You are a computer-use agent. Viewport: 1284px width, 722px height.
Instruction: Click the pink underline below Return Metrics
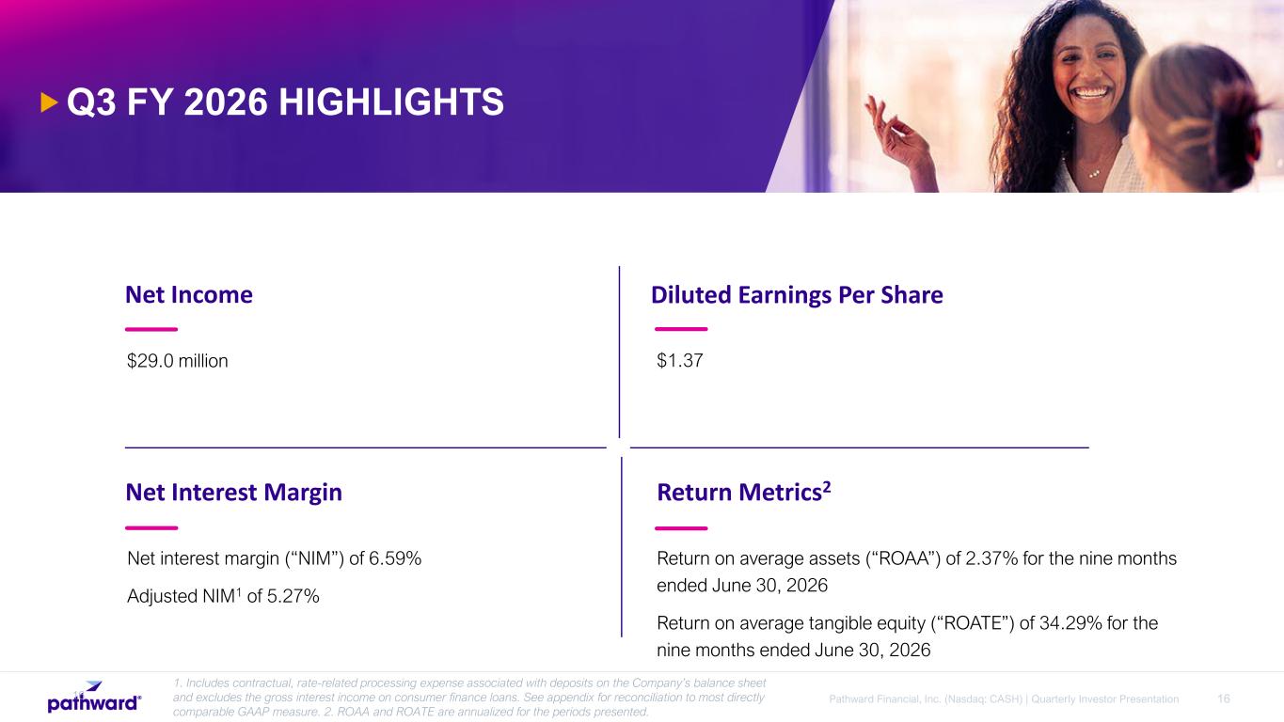(681, 528)
